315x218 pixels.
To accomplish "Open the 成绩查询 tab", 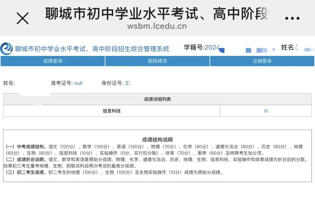I will point(52,61).
